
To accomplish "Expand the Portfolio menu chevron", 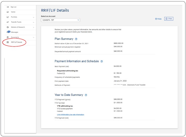I will coord(33,17).
